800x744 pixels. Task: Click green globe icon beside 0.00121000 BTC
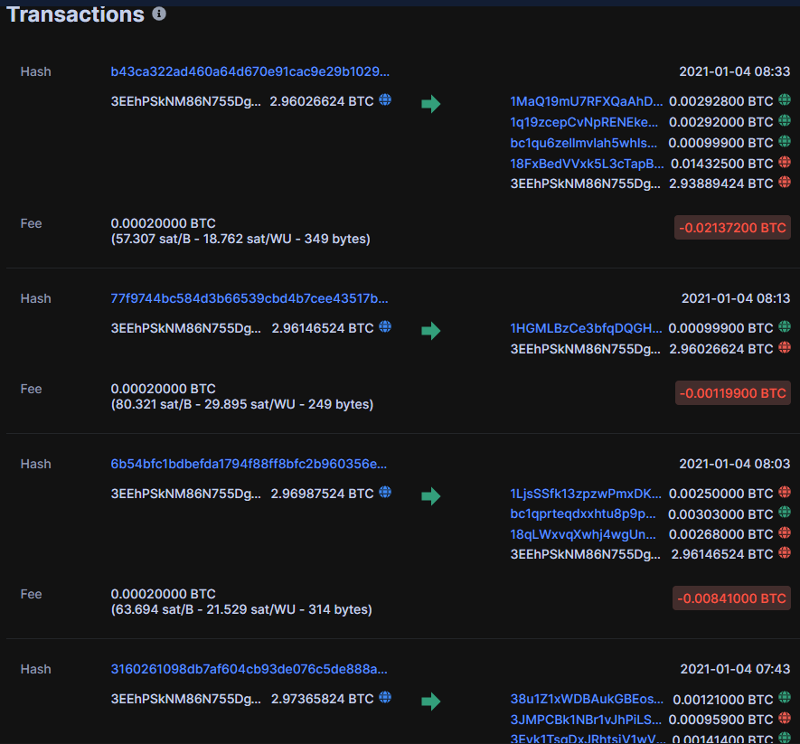785,699
